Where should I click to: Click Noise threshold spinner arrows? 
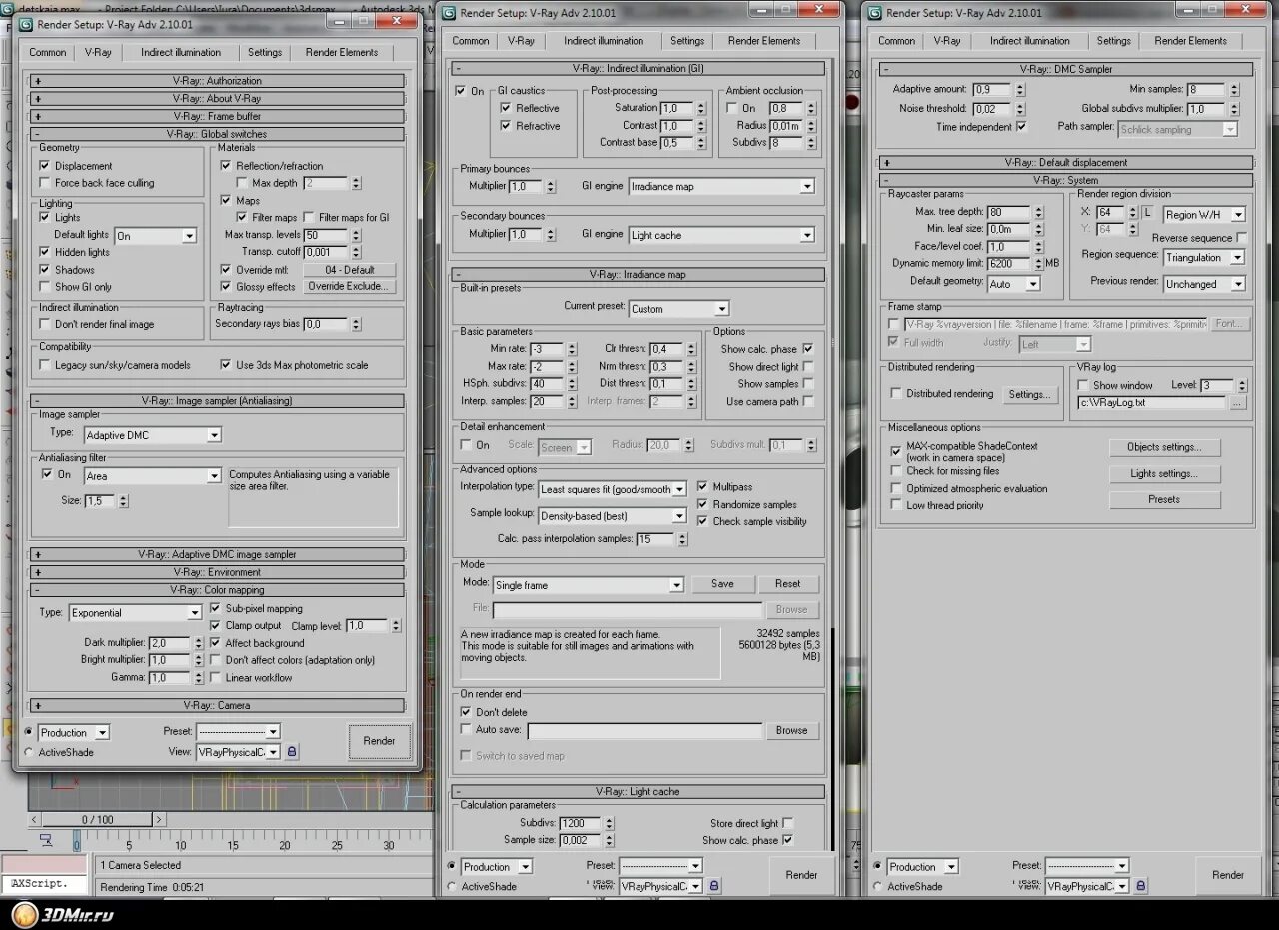tap(1019, 108)
